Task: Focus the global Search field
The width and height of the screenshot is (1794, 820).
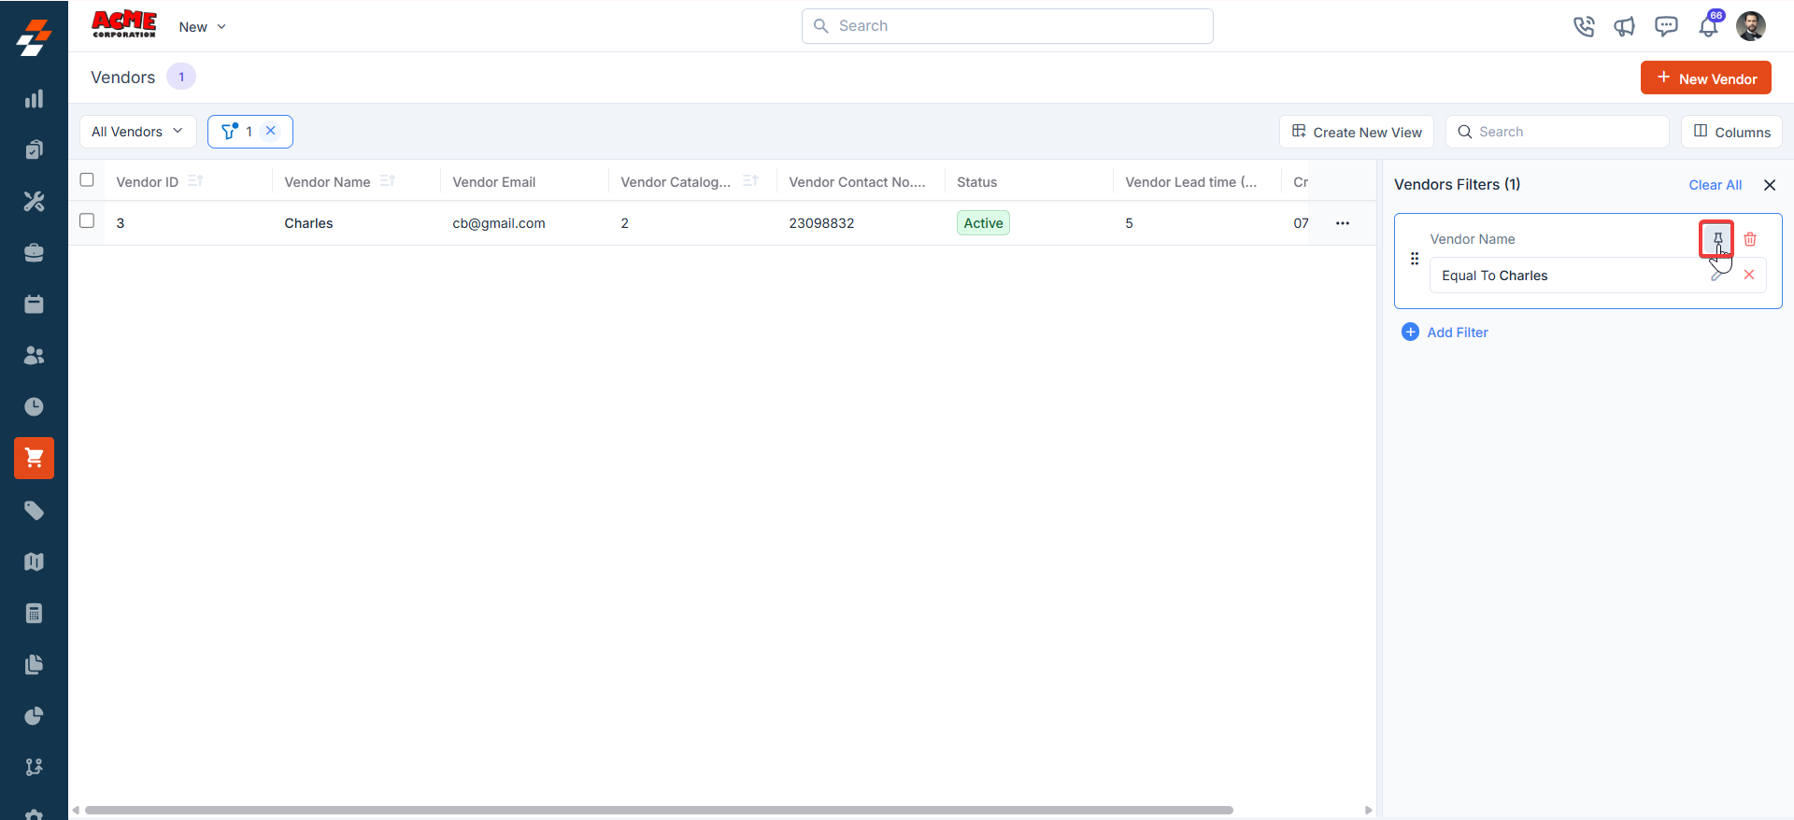Action: coord(1007,26)
